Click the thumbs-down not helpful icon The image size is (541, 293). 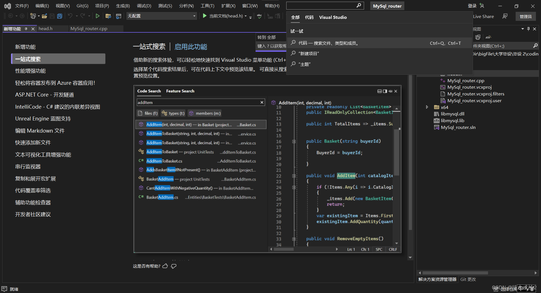(x=174, y=266)
